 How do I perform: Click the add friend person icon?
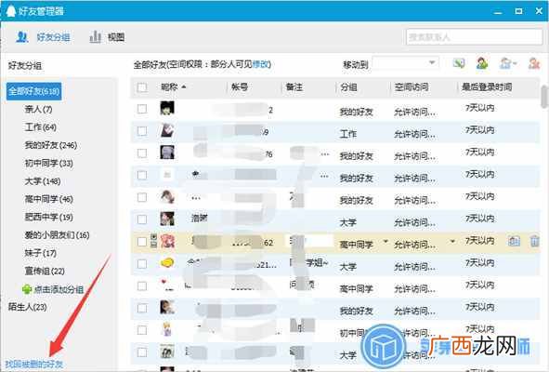point(482,63)
